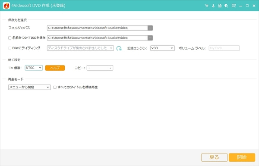Image resolution: width=259 pixels, height=166 pixels.
Task: Click the 保存先を選択 section heading
Action: point(17,20)
